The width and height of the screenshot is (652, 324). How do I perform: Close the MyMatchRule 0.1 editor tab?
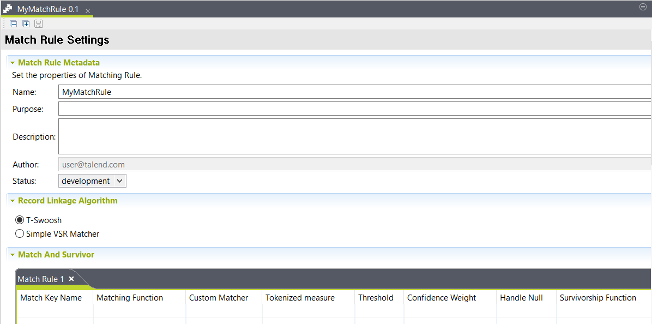click(x=88, y=11)
